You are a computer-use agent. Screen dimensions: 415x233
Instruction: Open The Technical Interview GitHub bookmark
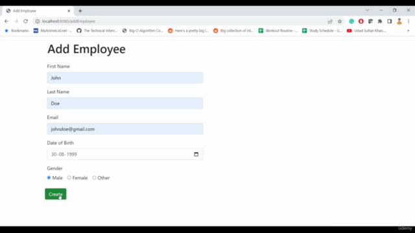tap(97, 30)
